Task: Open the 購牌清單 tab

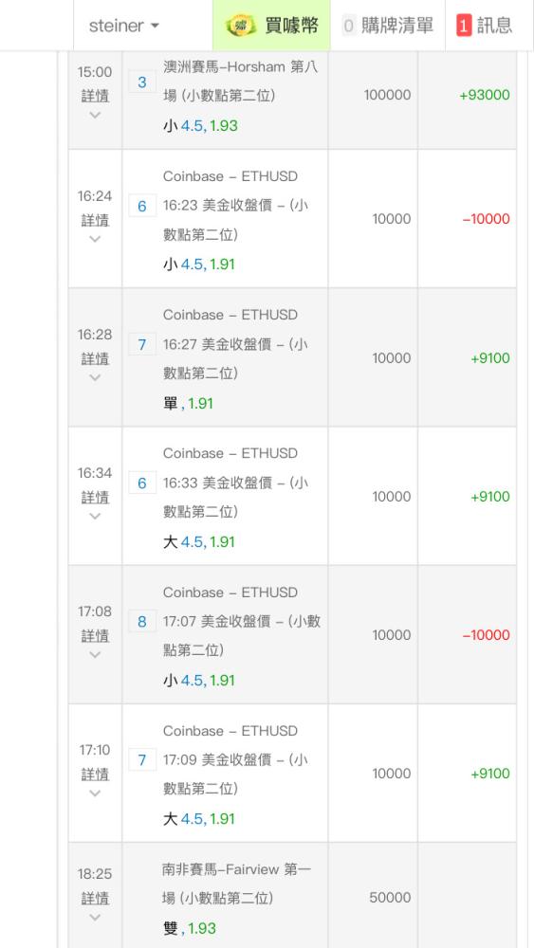Action: click(x=388, y=26)
